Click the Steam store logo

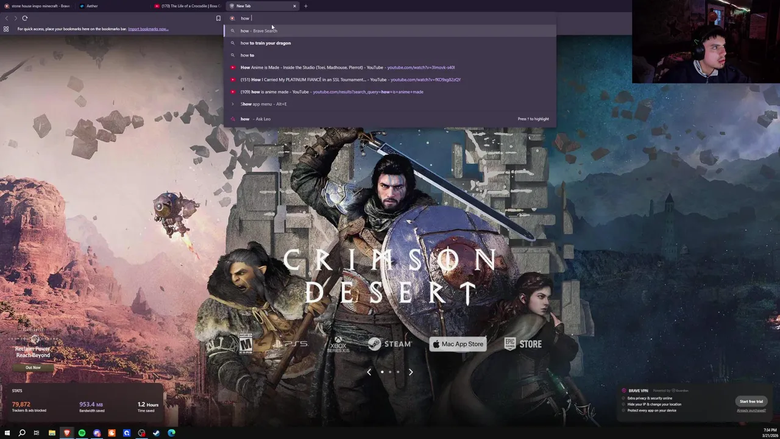click(390, 344)
